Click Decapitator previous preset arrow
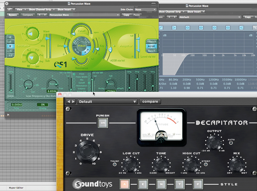 (x=69, y=102)
